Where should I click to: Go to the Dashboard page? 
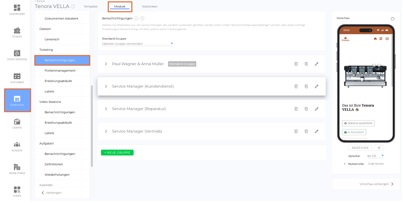(x=17, y=10)
